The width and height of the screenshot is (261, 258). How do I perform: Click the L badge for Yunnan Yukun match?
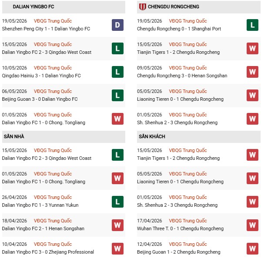(x=117, y=202)
